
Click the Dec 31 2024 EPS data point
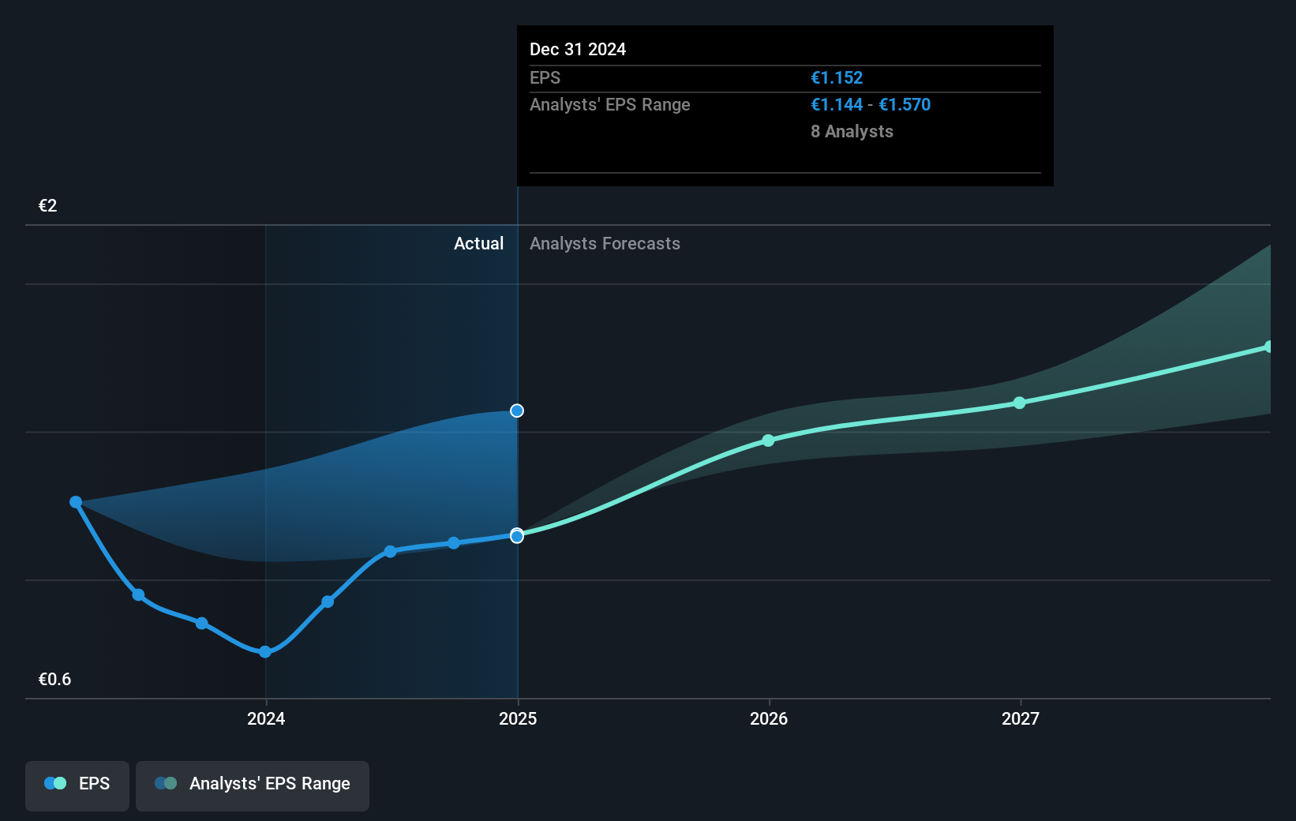coord(517,536)
